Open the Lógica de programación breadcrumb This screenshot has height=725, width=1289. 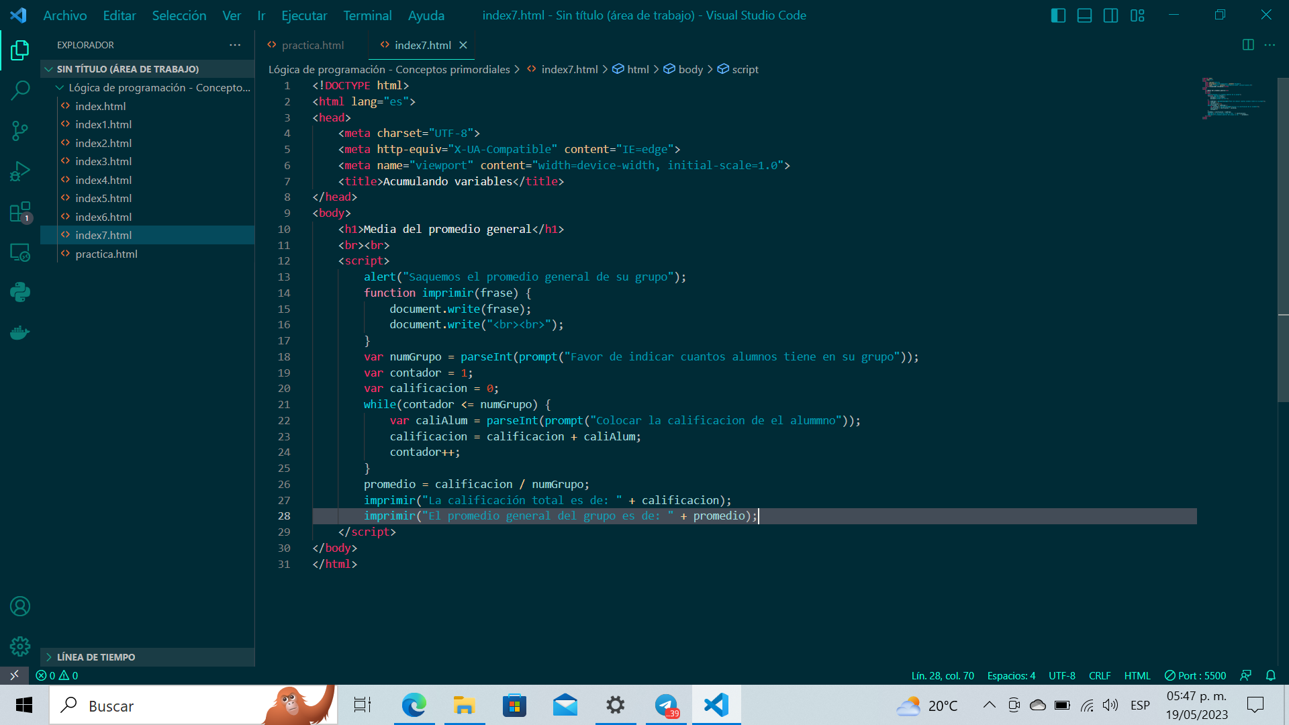(x=389, y=69)
